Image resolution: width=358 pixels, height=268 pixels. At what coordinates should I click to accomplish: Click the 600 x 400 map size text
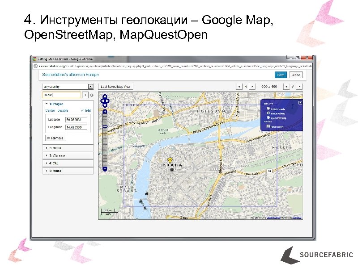pyautogui.click(x=269, y=87)
